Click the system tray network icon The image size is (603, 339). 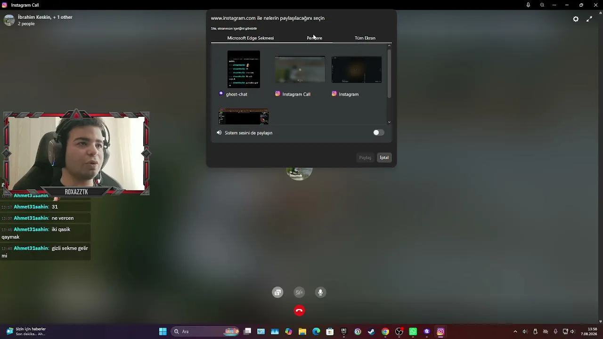pos(565,331)
